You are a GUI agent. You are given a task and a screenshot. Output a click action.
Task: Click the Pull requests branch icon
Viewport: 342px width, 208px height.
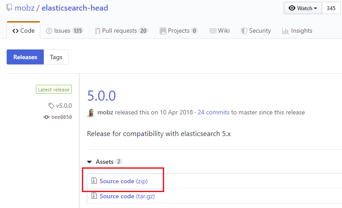click(x=97, y=31)
